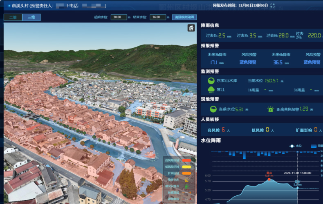Click the 结束水位 input field
The height and width of the screenshot is (204, 323).
pos(158,17)
